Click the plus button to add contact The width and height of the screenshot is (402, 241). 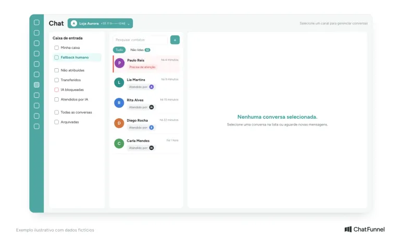click(x=175, y=40)
